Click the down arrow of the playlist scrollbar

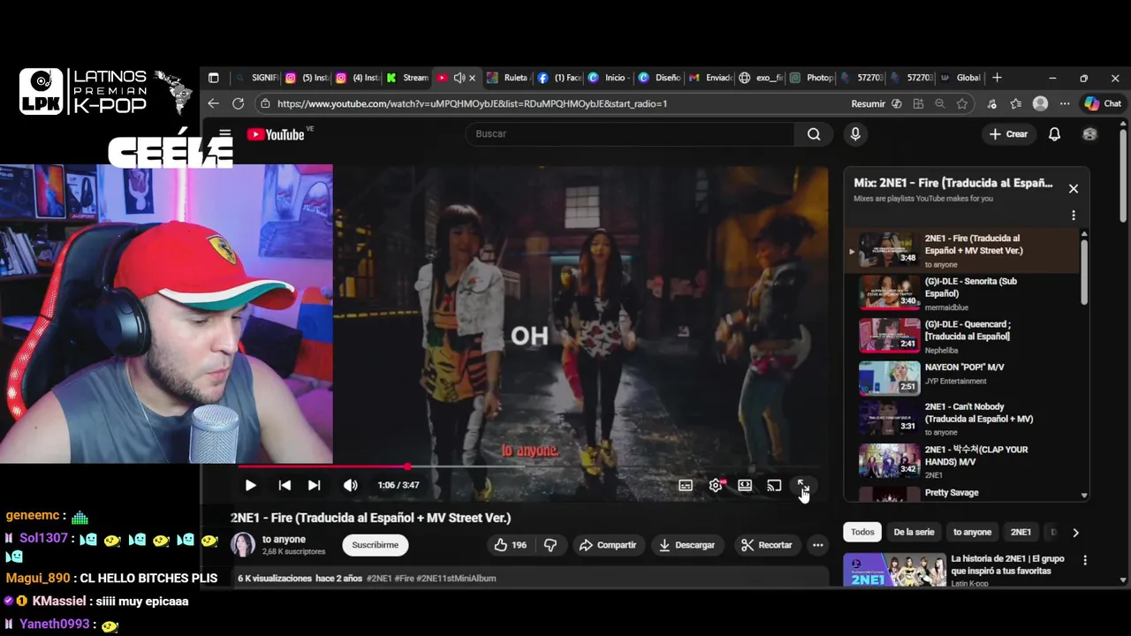coord(1084,496)
